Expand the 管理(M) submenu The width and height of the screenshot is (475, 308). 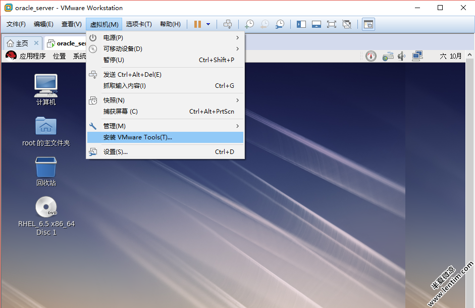click(165, 126)
